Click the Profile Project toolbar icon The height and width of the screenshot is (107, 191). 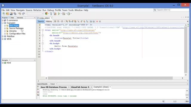(69, 14)
